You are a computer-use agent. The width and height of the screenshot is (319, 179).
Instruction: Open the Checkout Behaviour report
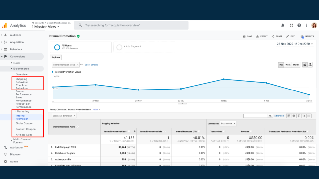click(22, 87)
